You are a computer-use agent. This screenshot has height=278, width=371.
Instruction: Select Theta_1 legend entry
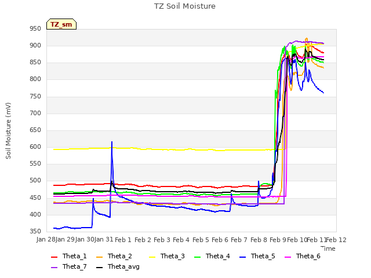click(x=69, y=256)
